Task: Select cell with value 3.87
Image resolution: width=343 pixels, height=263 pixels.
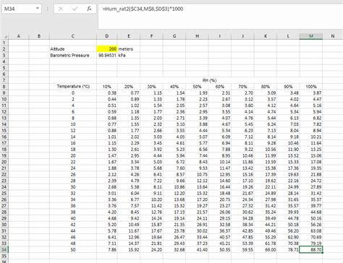Action: point(311,93)
